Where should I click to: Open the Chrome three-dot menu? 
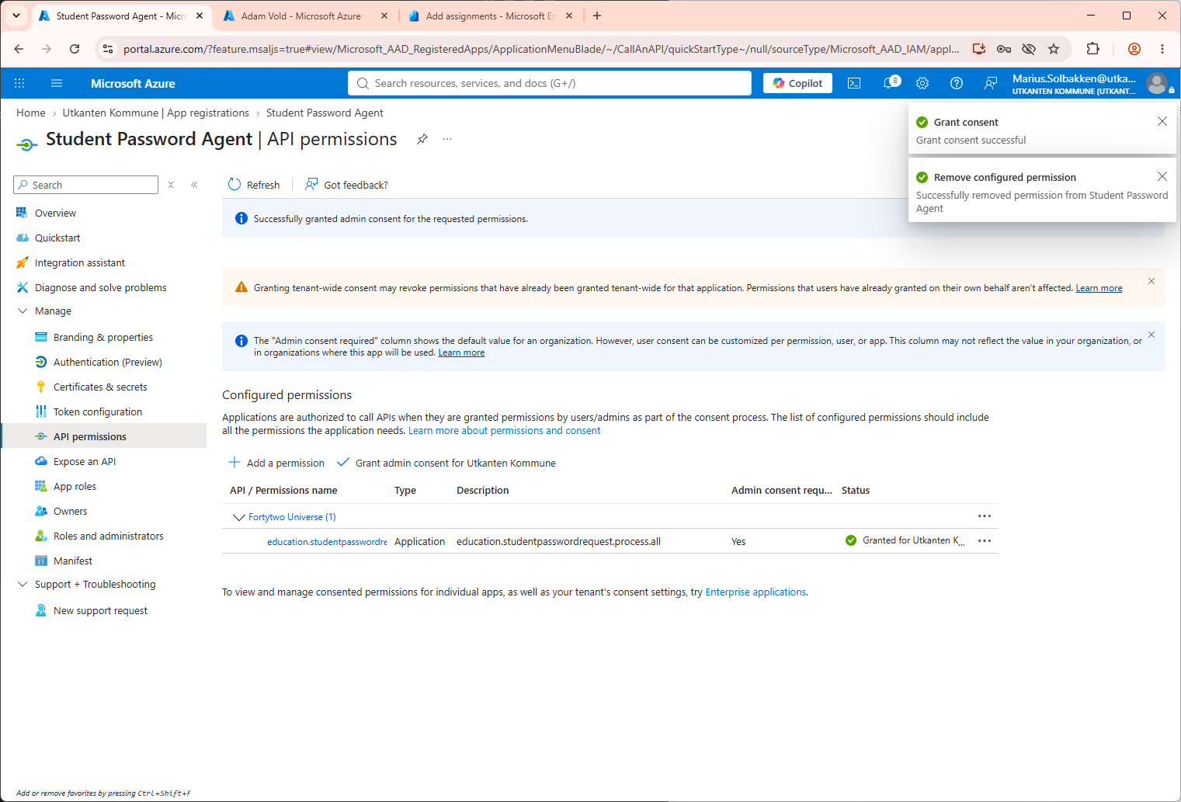click(x=1162, y=49)
